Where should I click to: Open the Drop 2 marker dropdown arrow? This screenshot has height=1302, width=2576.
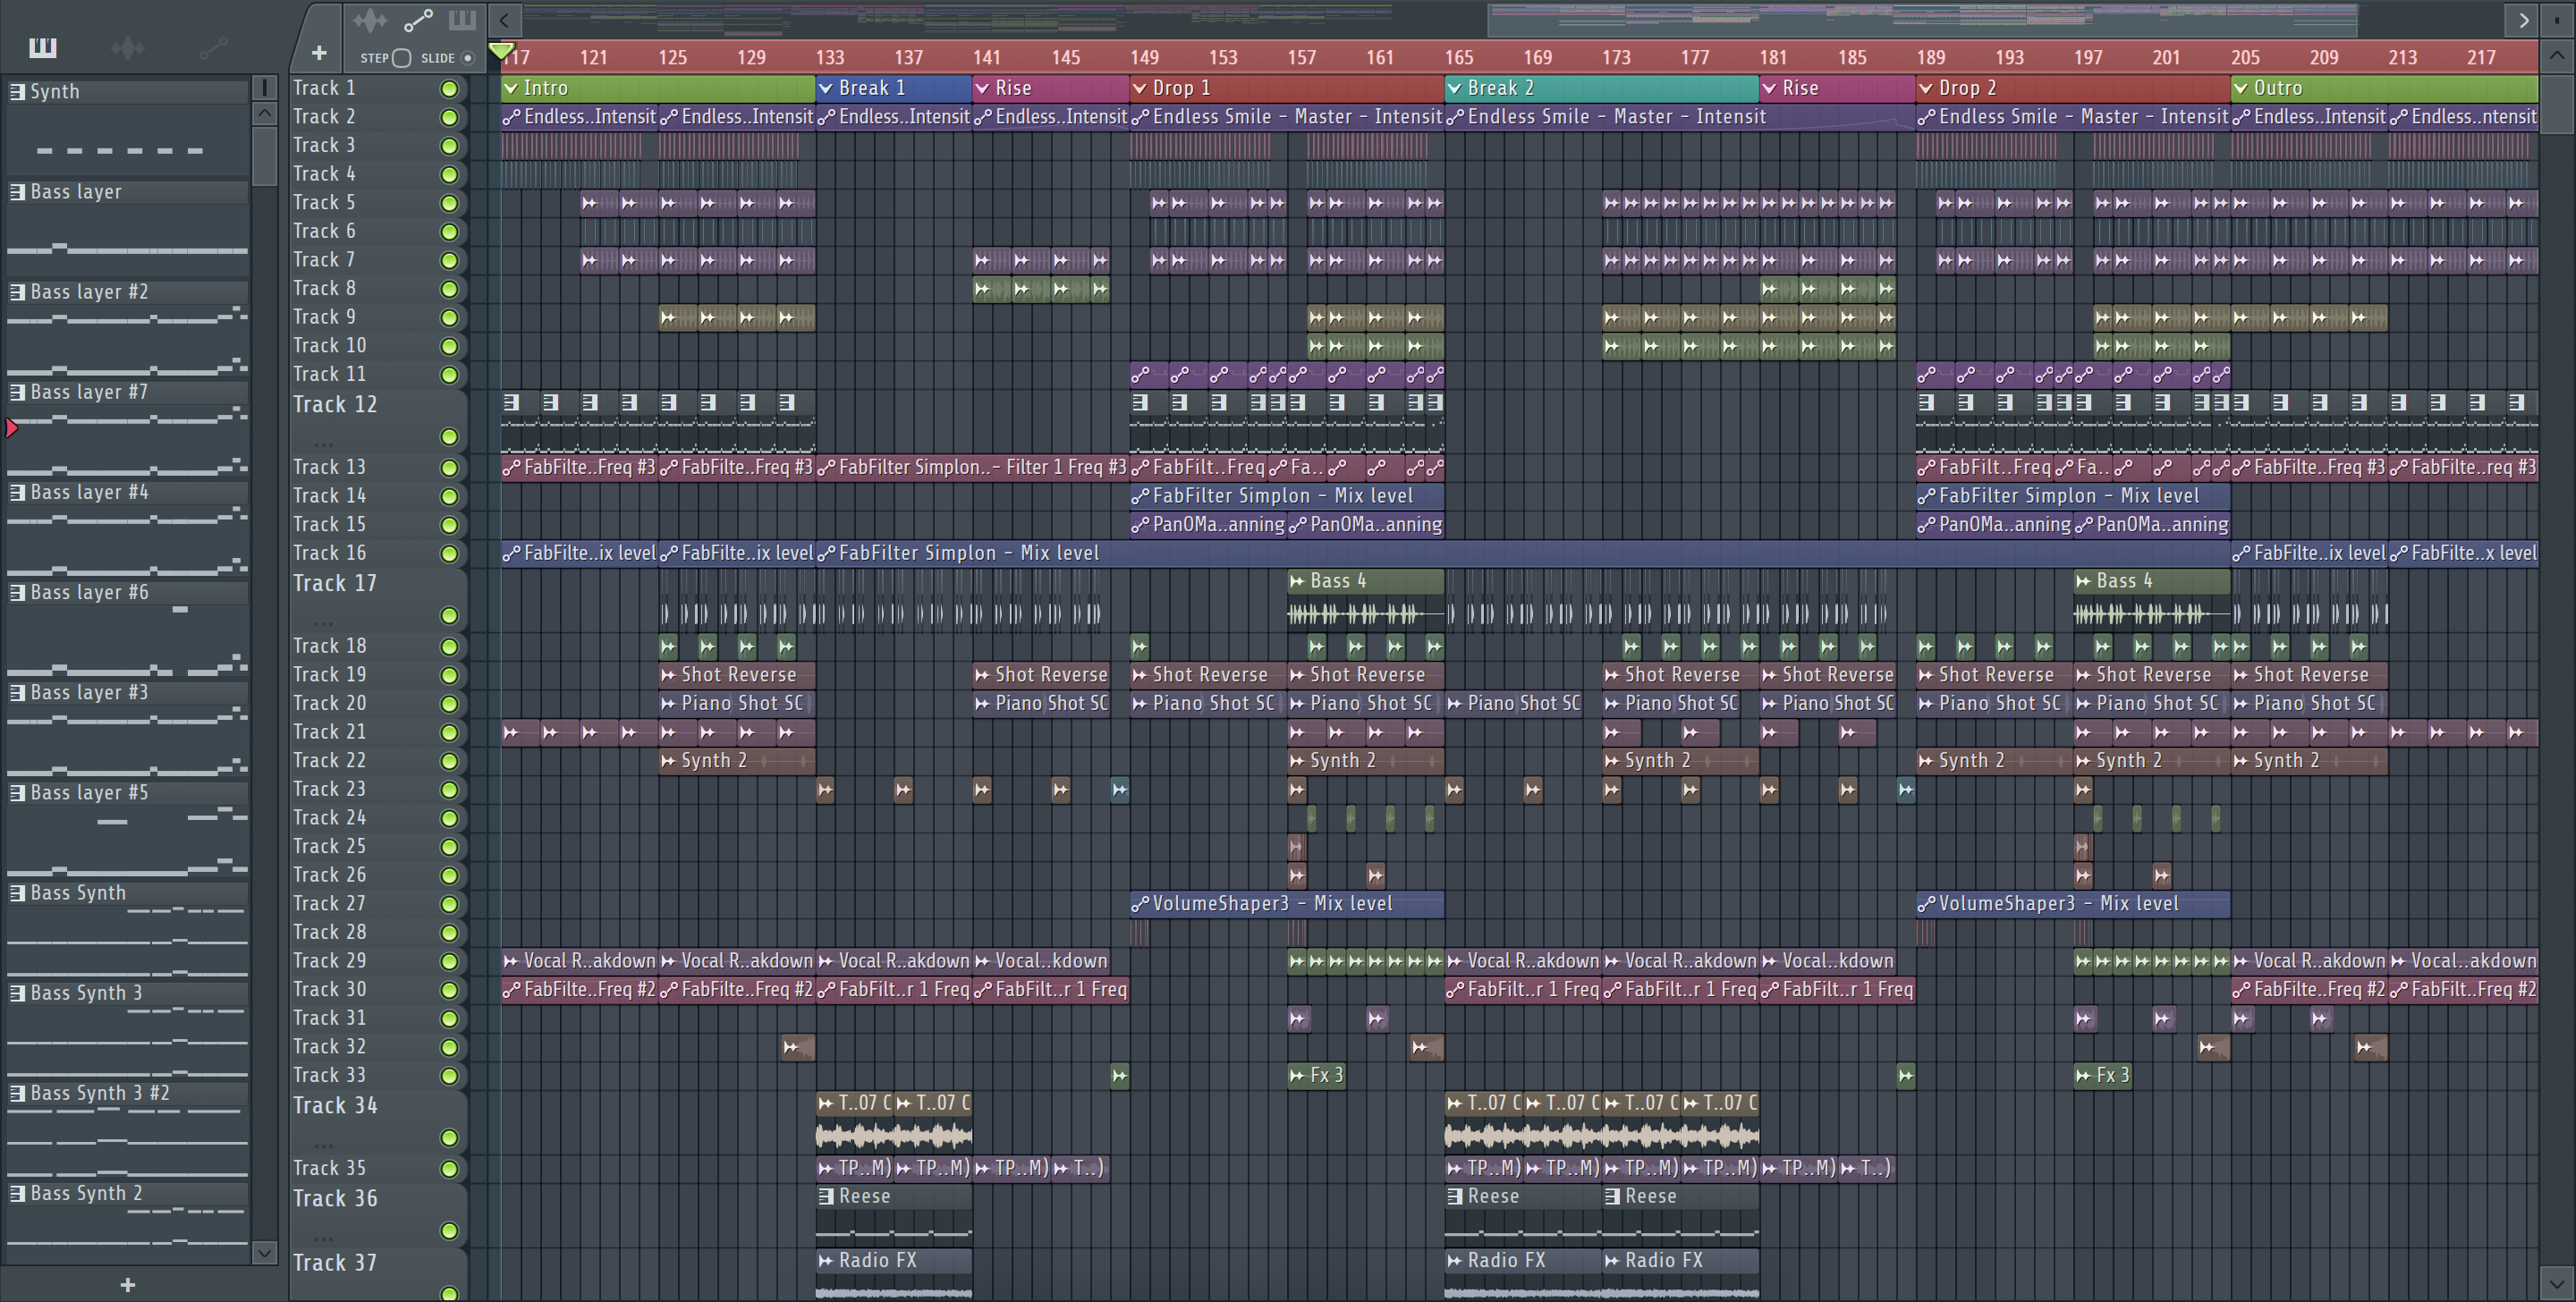[x=1926, y=89]
